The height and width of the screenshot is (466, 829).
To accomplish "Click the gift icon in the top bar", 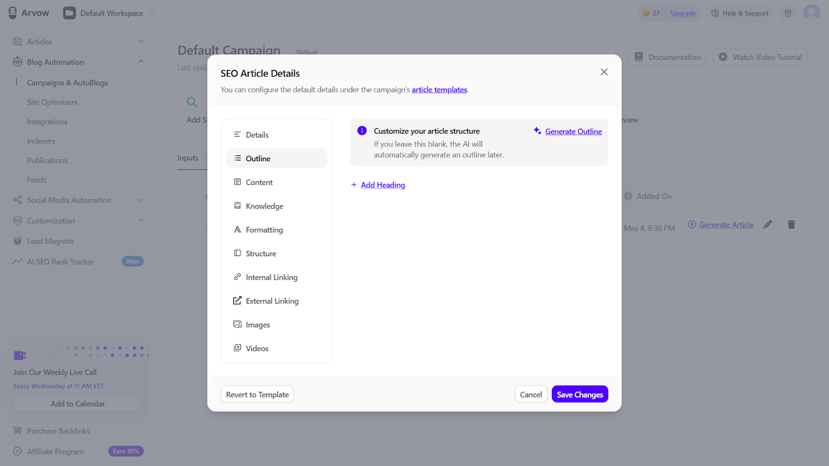I will [x=787, y=12].
